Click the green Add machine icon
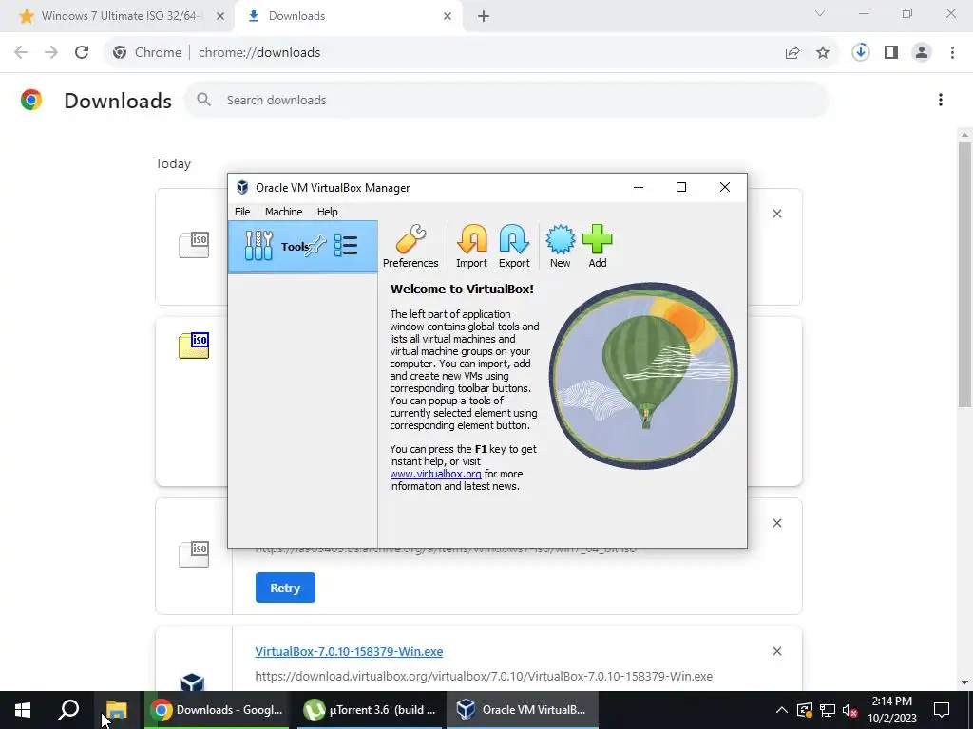 pyautogui.click(x=598, y=246)
